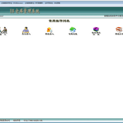Open the employee entry person icon
This screenshot has height=123, width=123.
click(26, 30)
